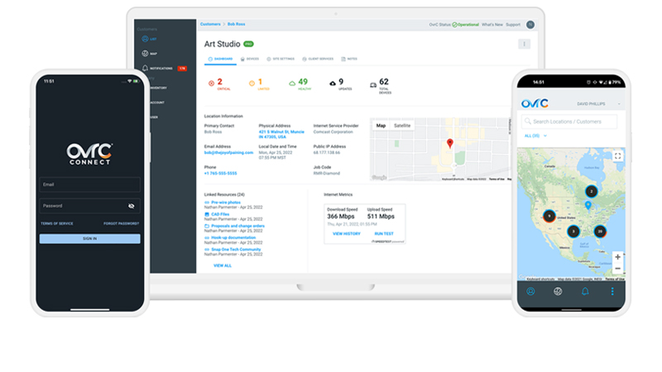This screenshot has height=372, width=662.
Task: Click VIEW ALL under Linked Resources
Action: (x=223, y=265)
